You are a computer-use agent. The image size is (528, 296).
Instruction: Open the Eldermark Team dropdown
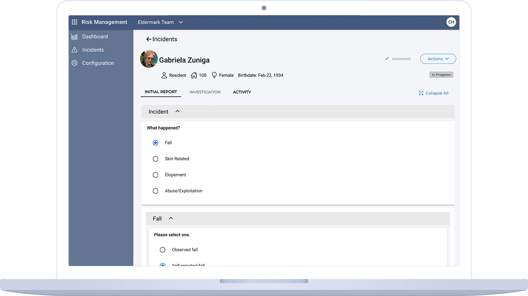[160, 22]
